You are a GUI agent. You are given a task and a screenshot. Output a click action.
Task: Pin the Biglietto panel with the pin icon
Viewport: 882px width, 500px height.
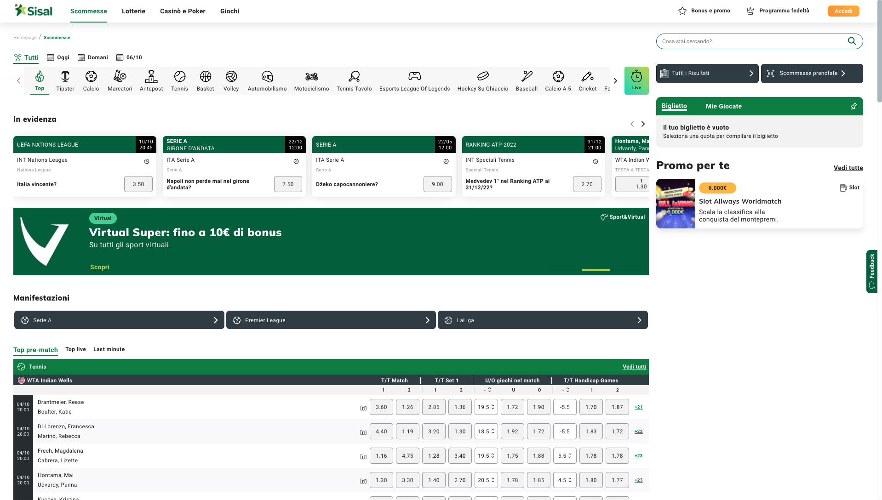[853, 106]
